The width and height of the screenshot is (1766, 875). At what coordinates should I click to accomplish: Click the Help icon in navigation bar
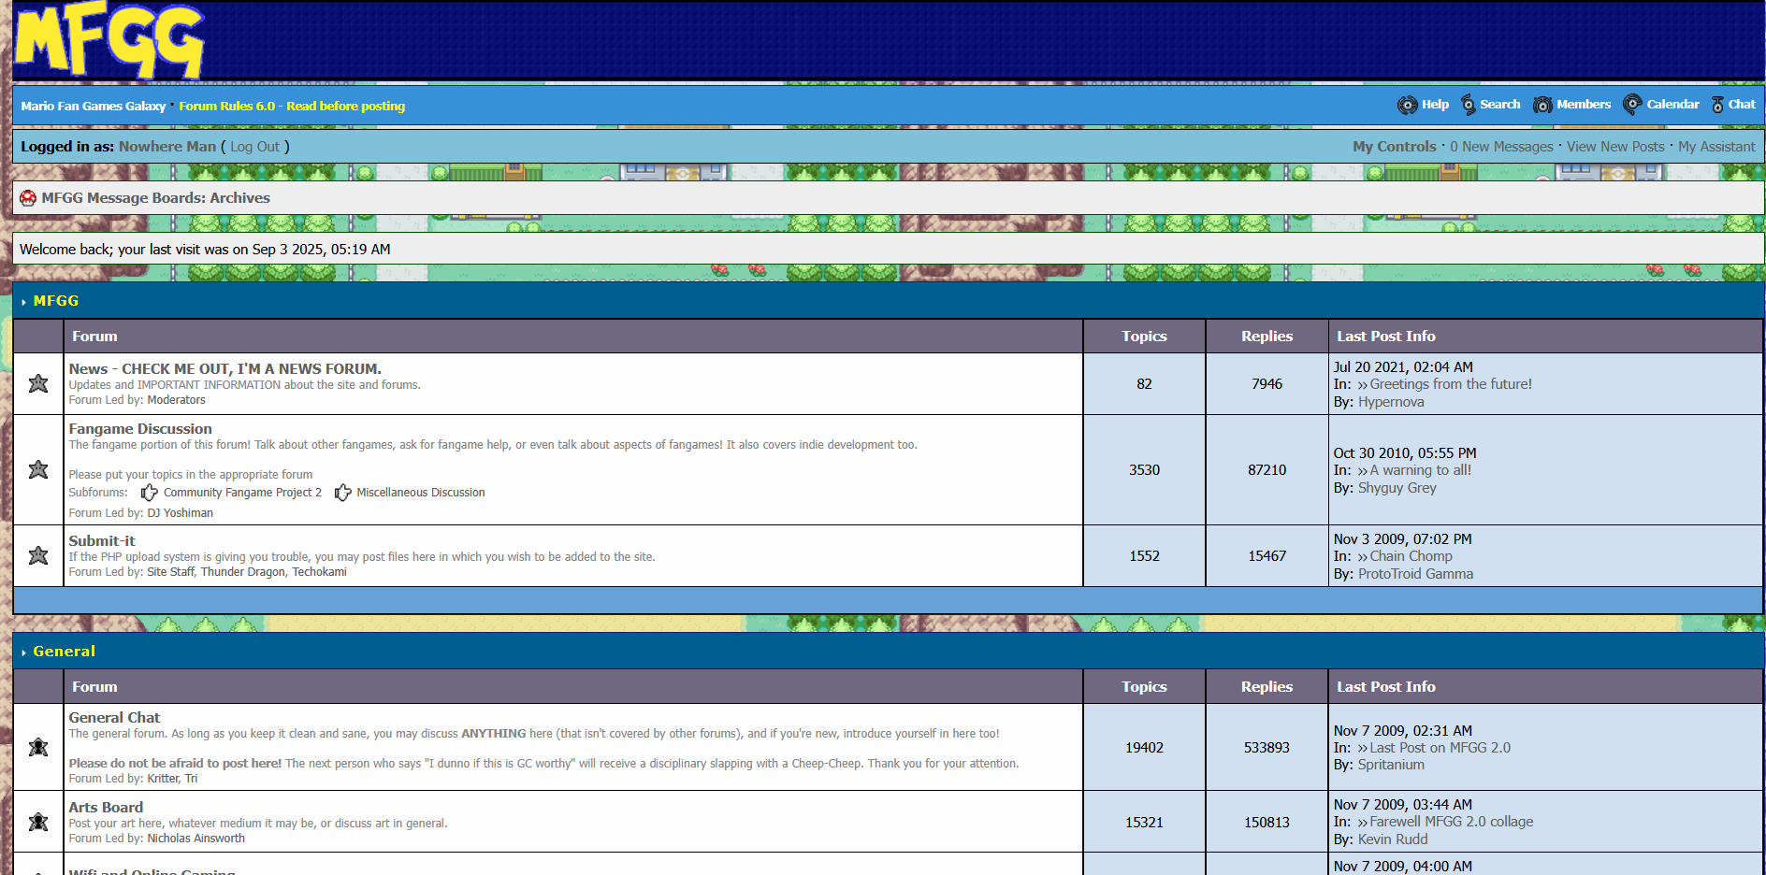(1407, 105)
